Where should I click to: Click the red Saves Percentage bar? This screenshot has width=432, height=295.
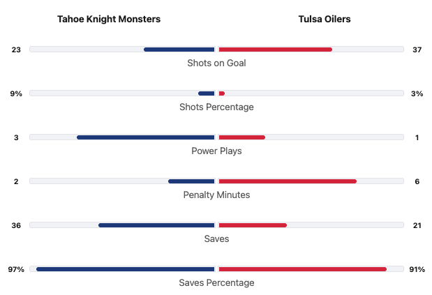tap(302, 269)
